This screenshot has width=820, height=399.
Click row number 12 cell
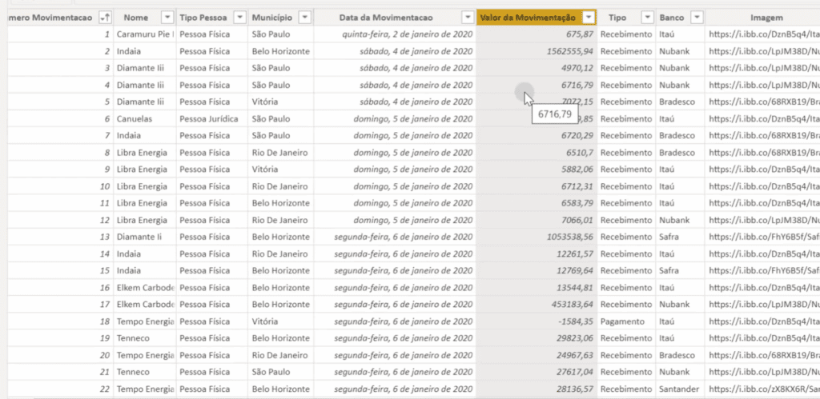(x=60, y=220)
